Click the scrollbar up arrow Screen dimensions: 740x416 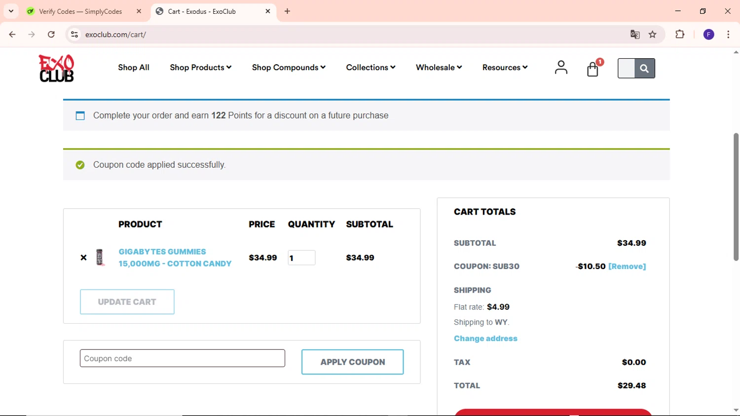(736, 52)
